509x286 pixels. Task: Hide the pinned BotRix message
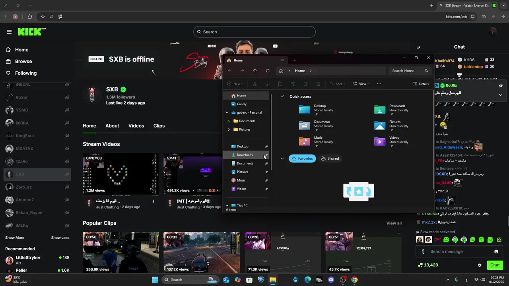point(500,85)
